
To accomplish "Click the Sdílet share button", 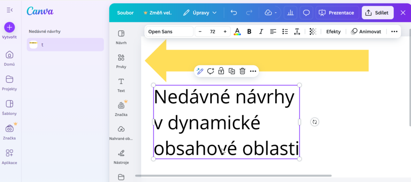I will [377, 13].
